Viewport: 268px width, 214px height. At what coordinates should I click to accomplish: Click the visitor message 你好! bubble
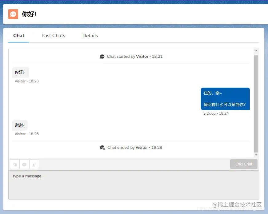click(x=21, y=73)
